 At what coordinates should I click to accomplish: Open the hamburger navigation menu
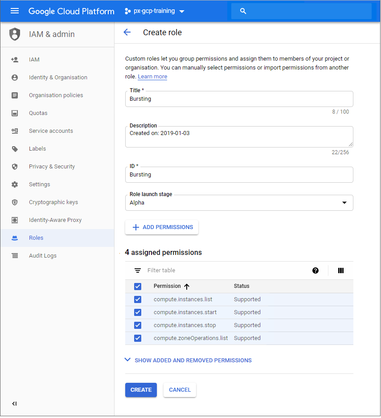pos(15,11)
